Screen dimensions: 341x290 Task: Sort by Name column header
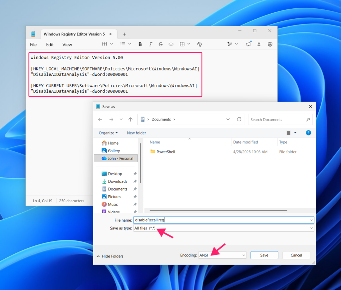[x=155, y=142]
